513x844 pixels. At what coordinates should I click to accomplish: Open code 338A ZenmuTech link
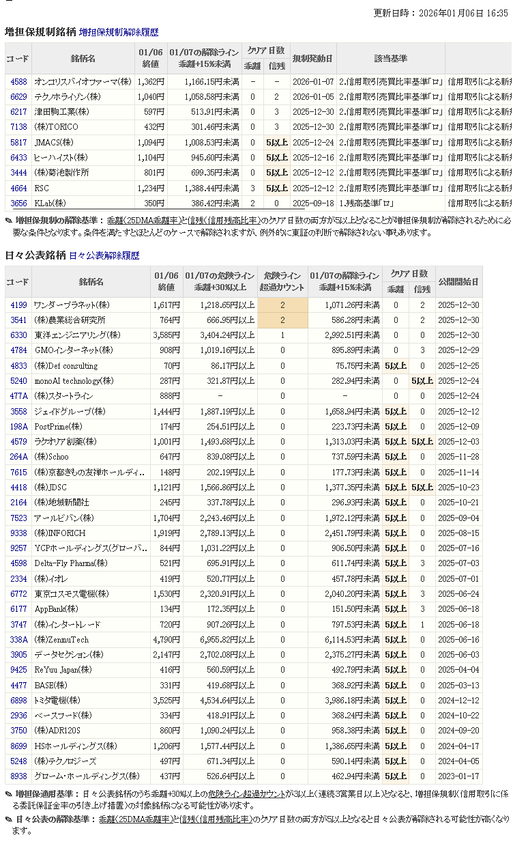(18, 640)
